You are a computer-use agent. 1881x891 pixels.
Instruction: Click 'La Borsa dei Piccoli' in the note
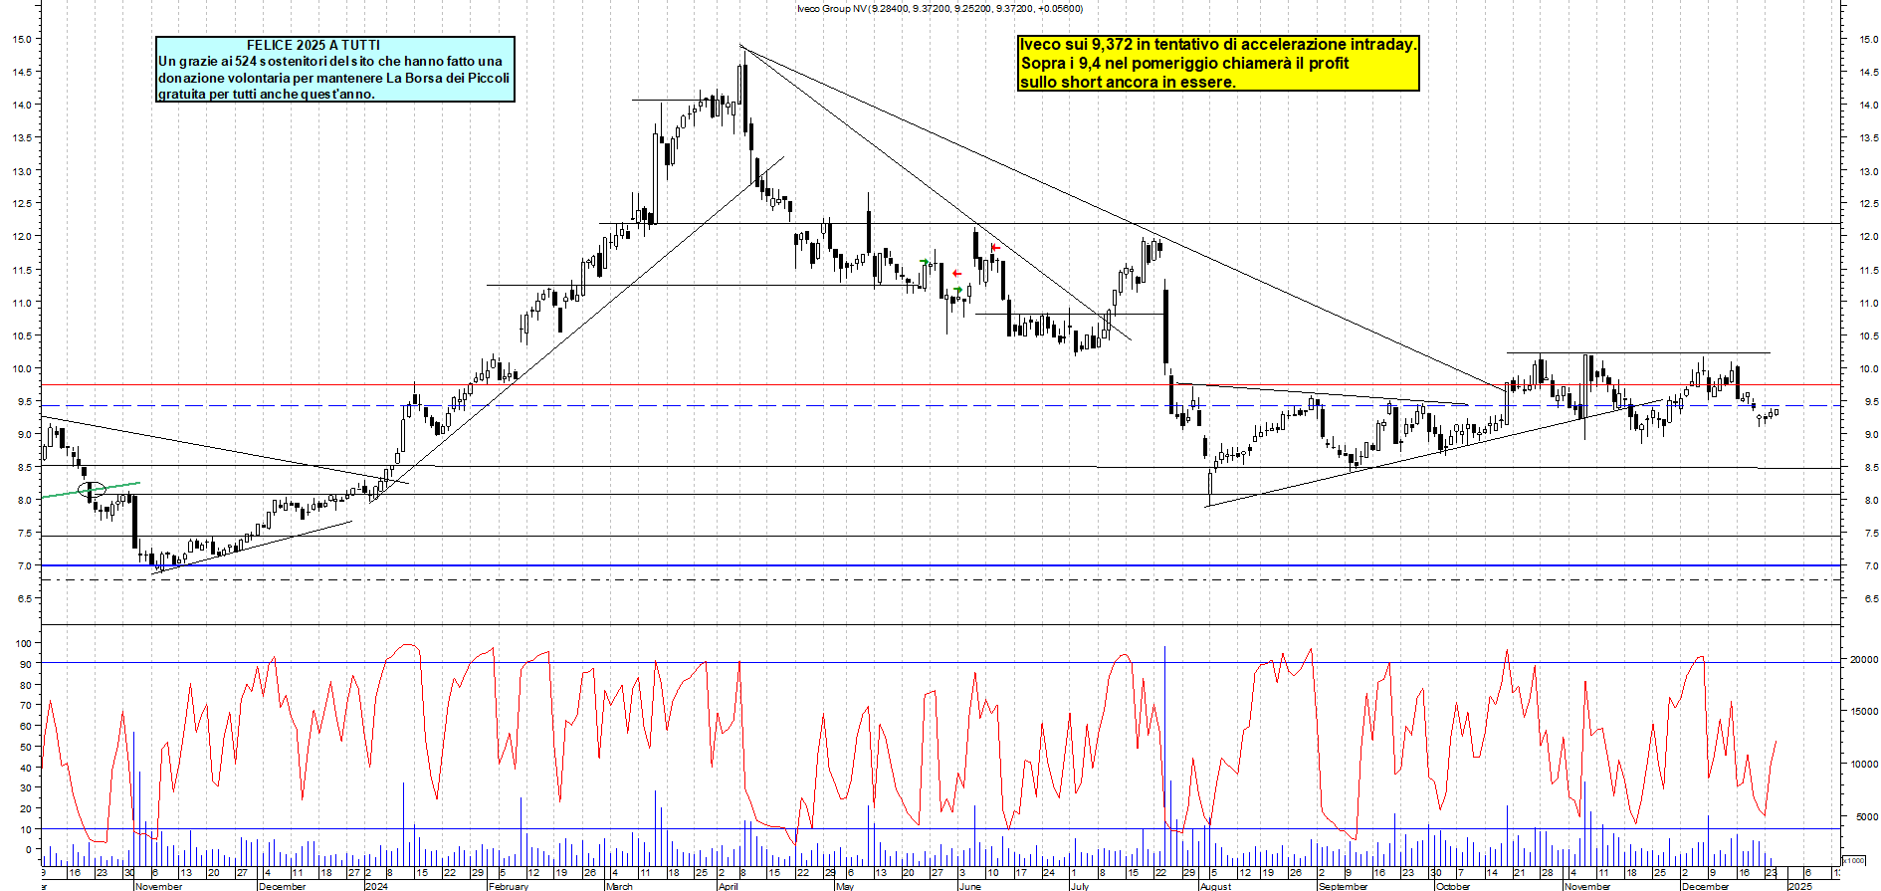point(448,78)
